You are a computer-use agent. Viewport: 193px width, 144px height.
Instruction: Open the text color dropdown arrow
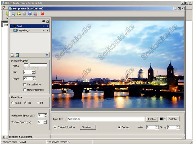click(165, 119)
